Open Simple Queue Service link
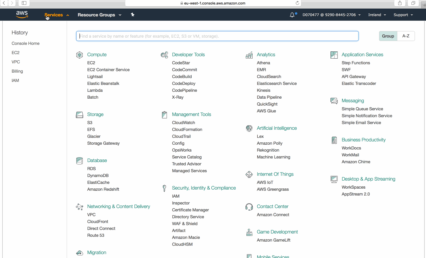 [362, 109]
